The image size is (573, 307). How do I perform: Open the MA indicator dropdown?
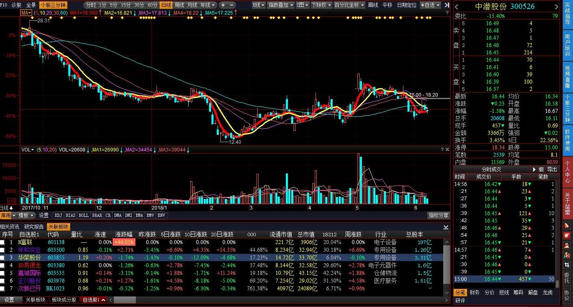click(x=27, y=13)
